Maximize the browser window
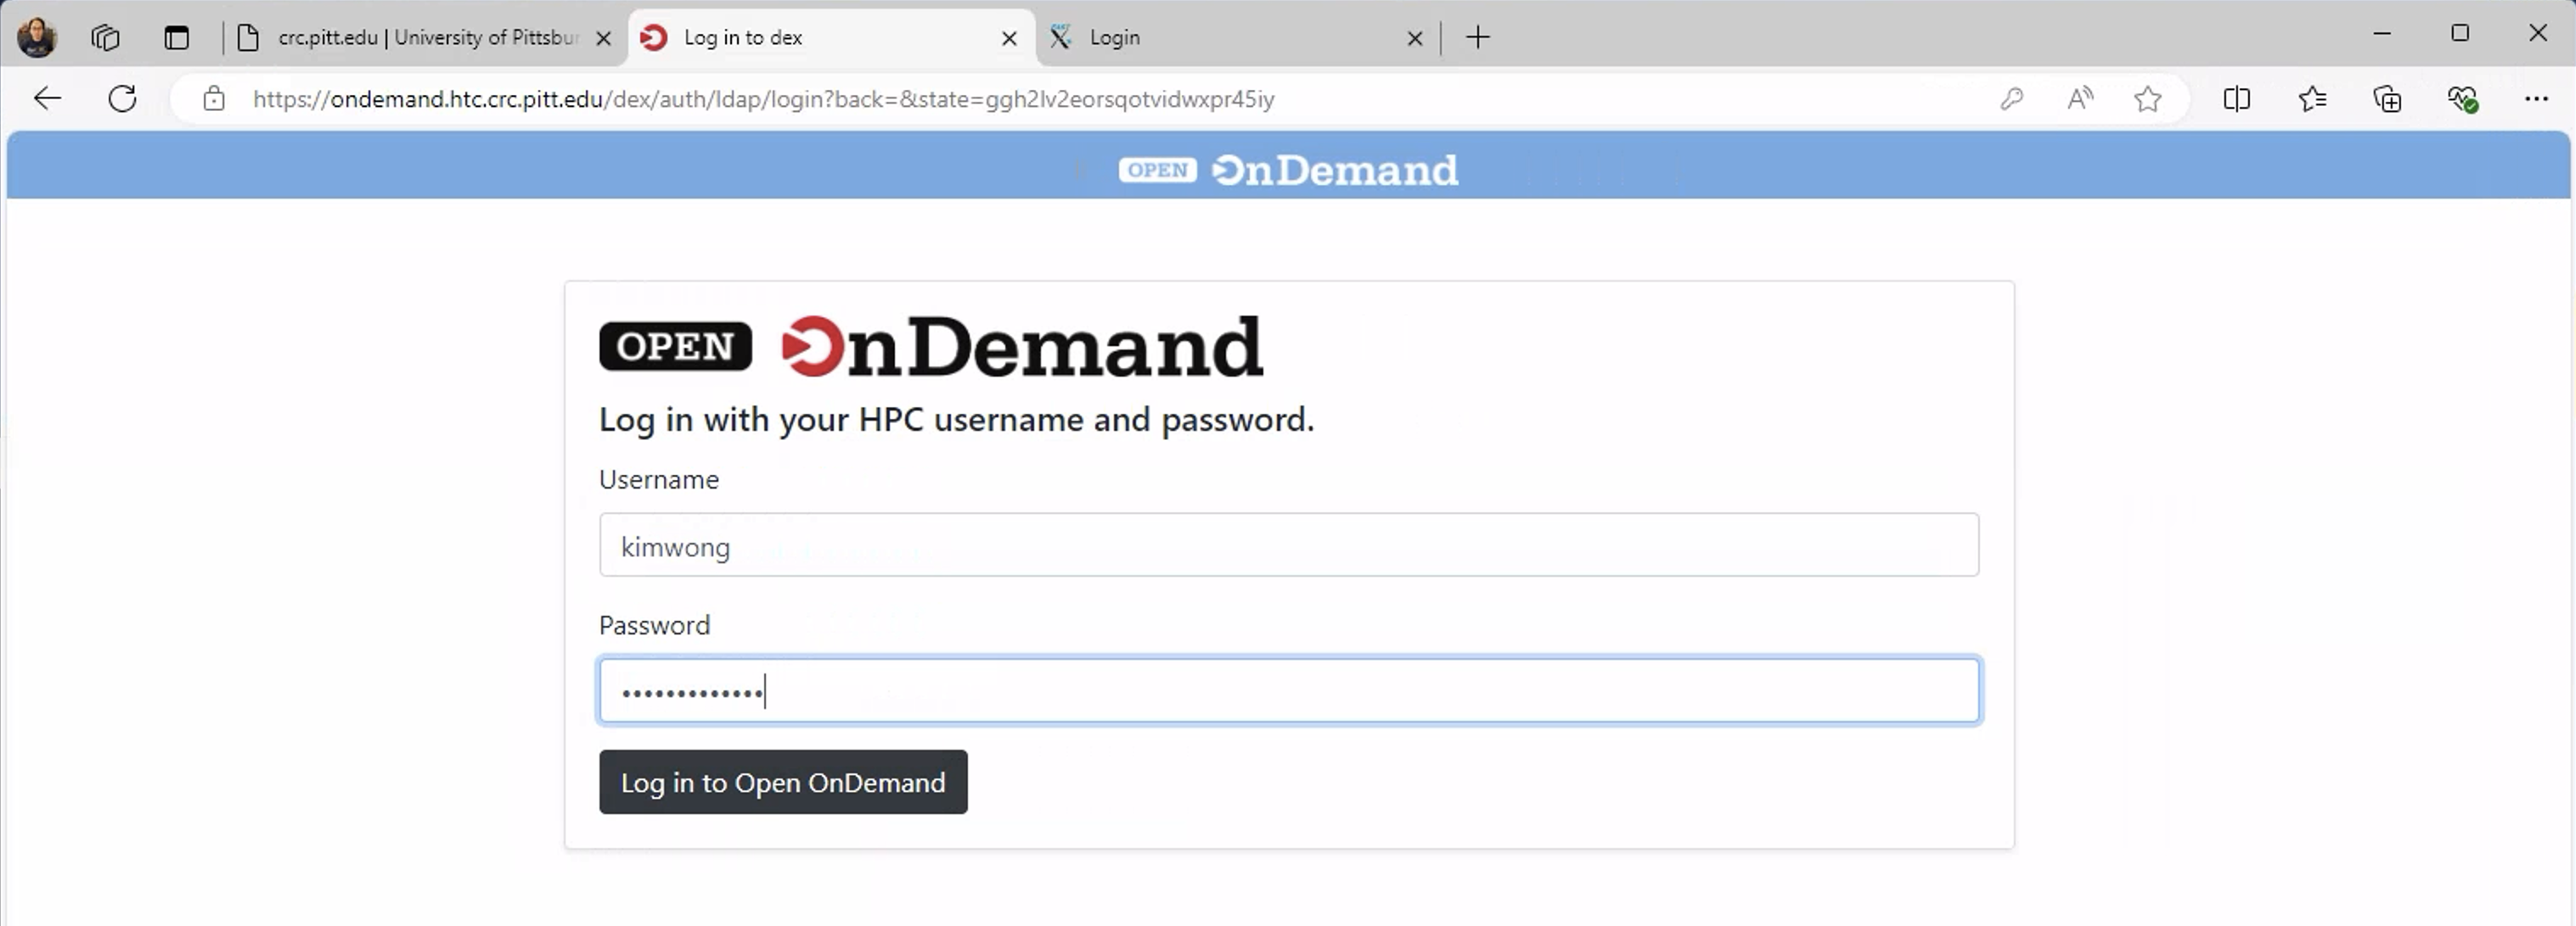 click(2460, 33)
